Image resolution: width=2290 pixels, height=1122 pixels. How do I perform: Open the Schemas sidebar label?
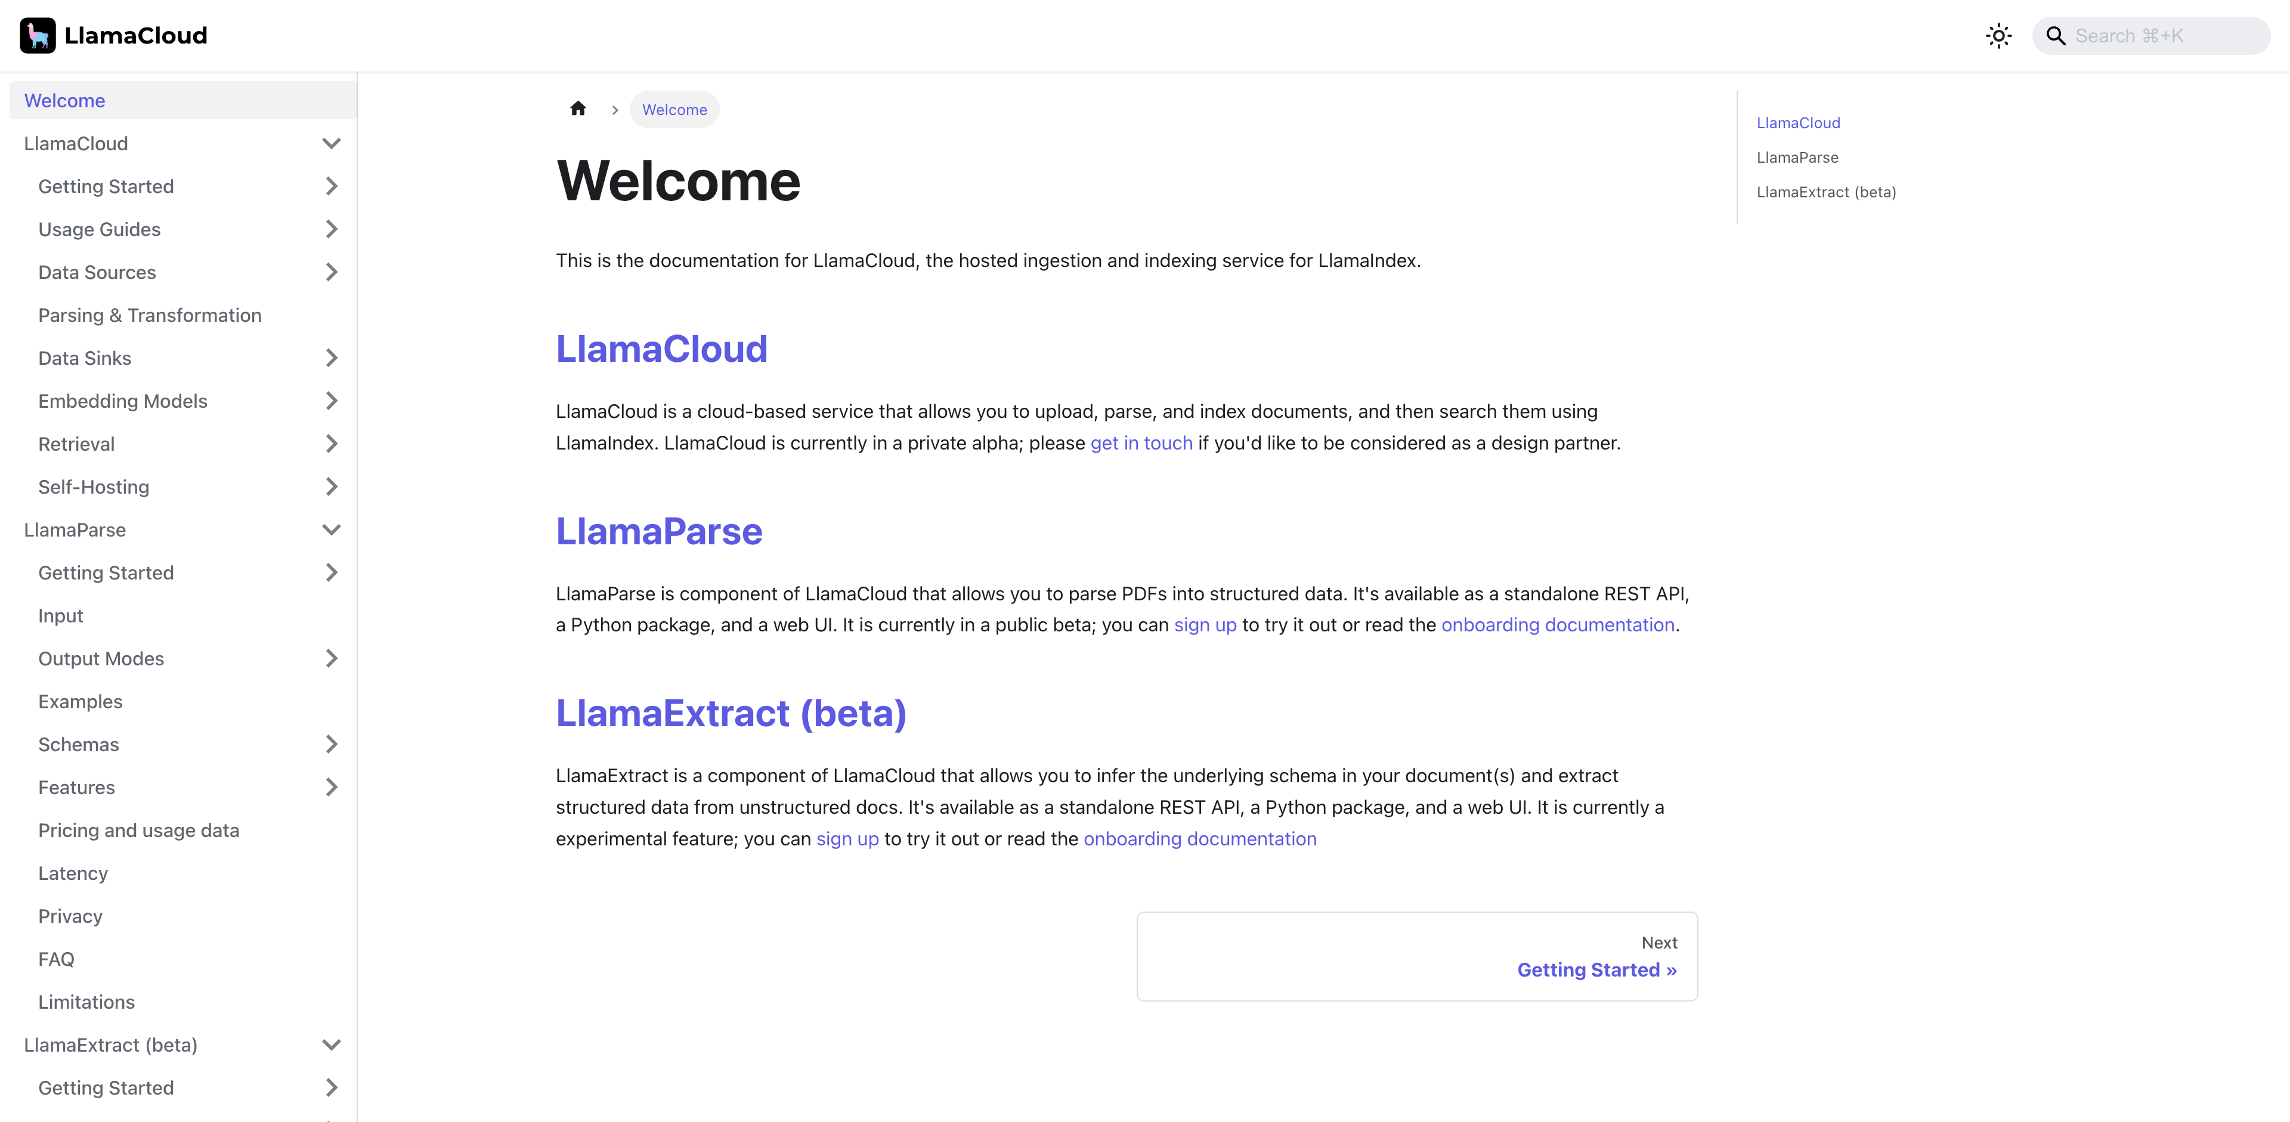pyautogui.click(x=78, y=745)
